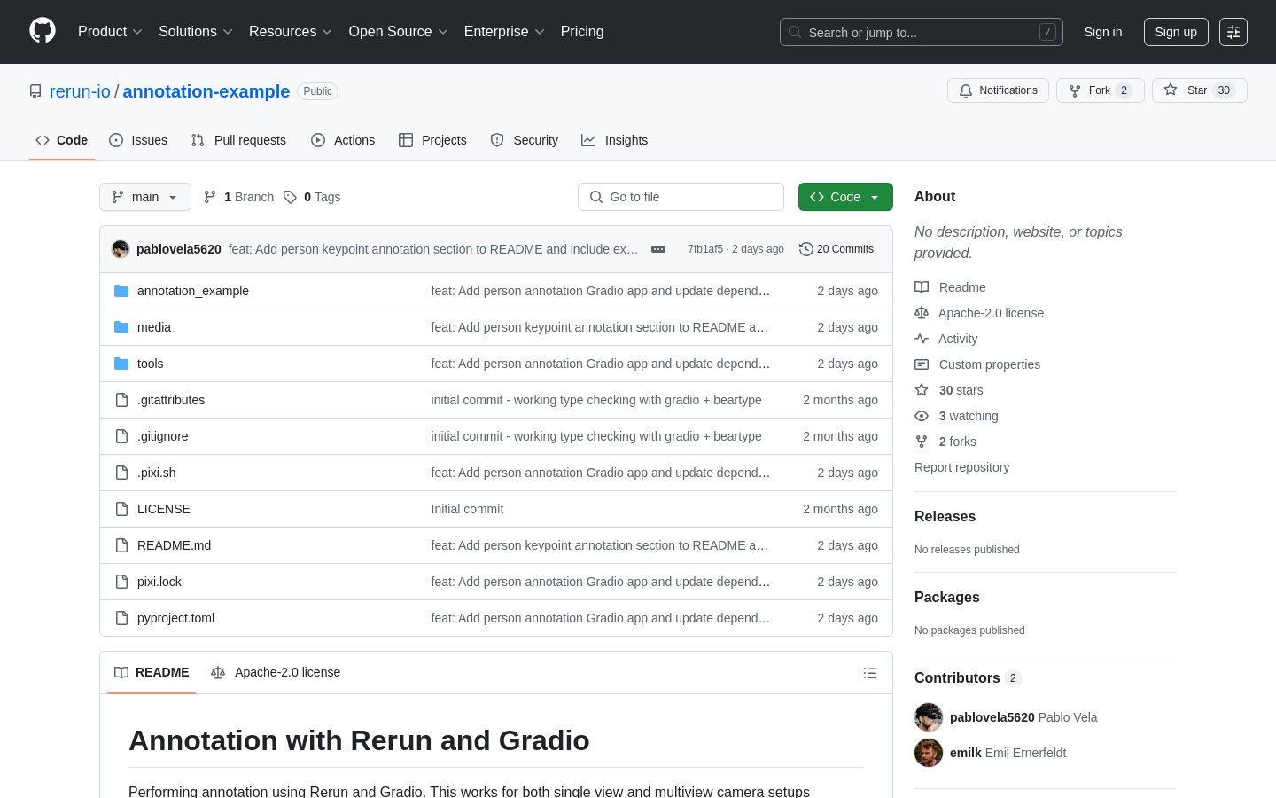Viewport: 1276px width, 798px height.
Task: Expand commit message ellipsis button
Action: [658, 249]
